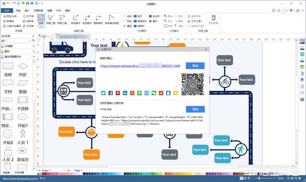Image resolution: width=306 pixels, height=182 pixels.
Task: Click the help icon on right sidebar
Action: tap(302, 99)
